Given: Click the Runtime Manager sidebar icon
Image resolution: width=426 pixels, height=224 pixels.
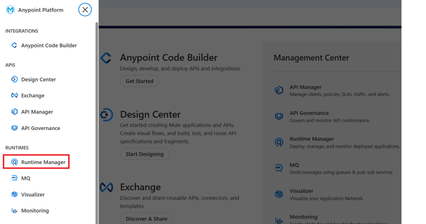Looking at the screenshot, I should pyautogui.click(x=14, y=162).
